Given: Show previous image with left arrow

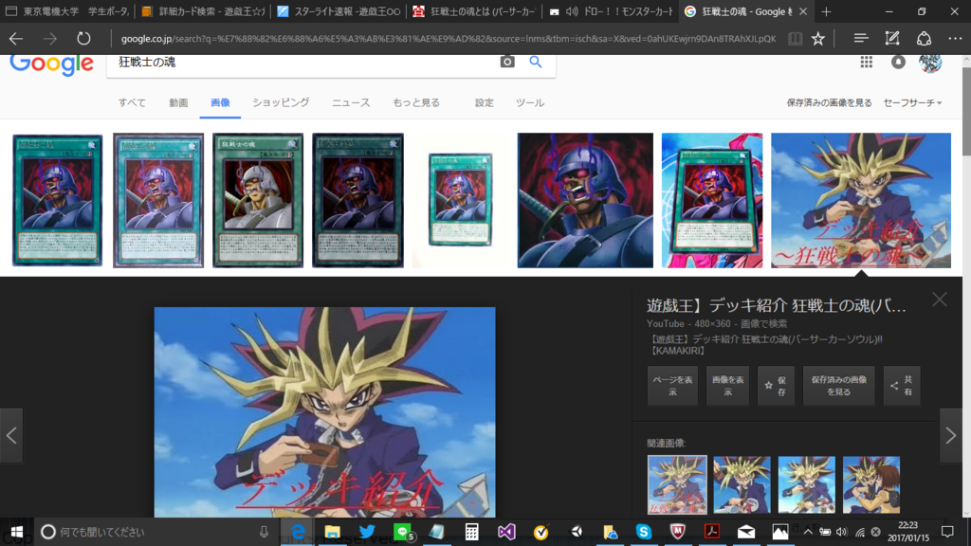Looking at the screenshot, I should [11, 435].
